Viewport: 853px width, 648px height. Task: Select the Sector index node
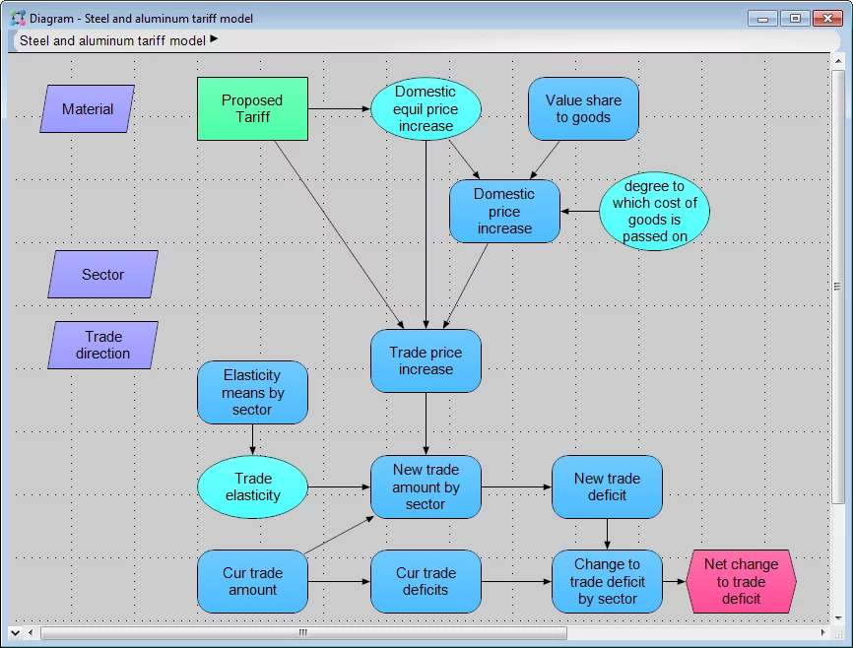click(x=102, y=275)
